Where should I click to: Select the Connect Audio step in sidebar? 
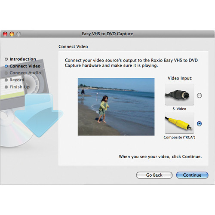pos(23,73)
